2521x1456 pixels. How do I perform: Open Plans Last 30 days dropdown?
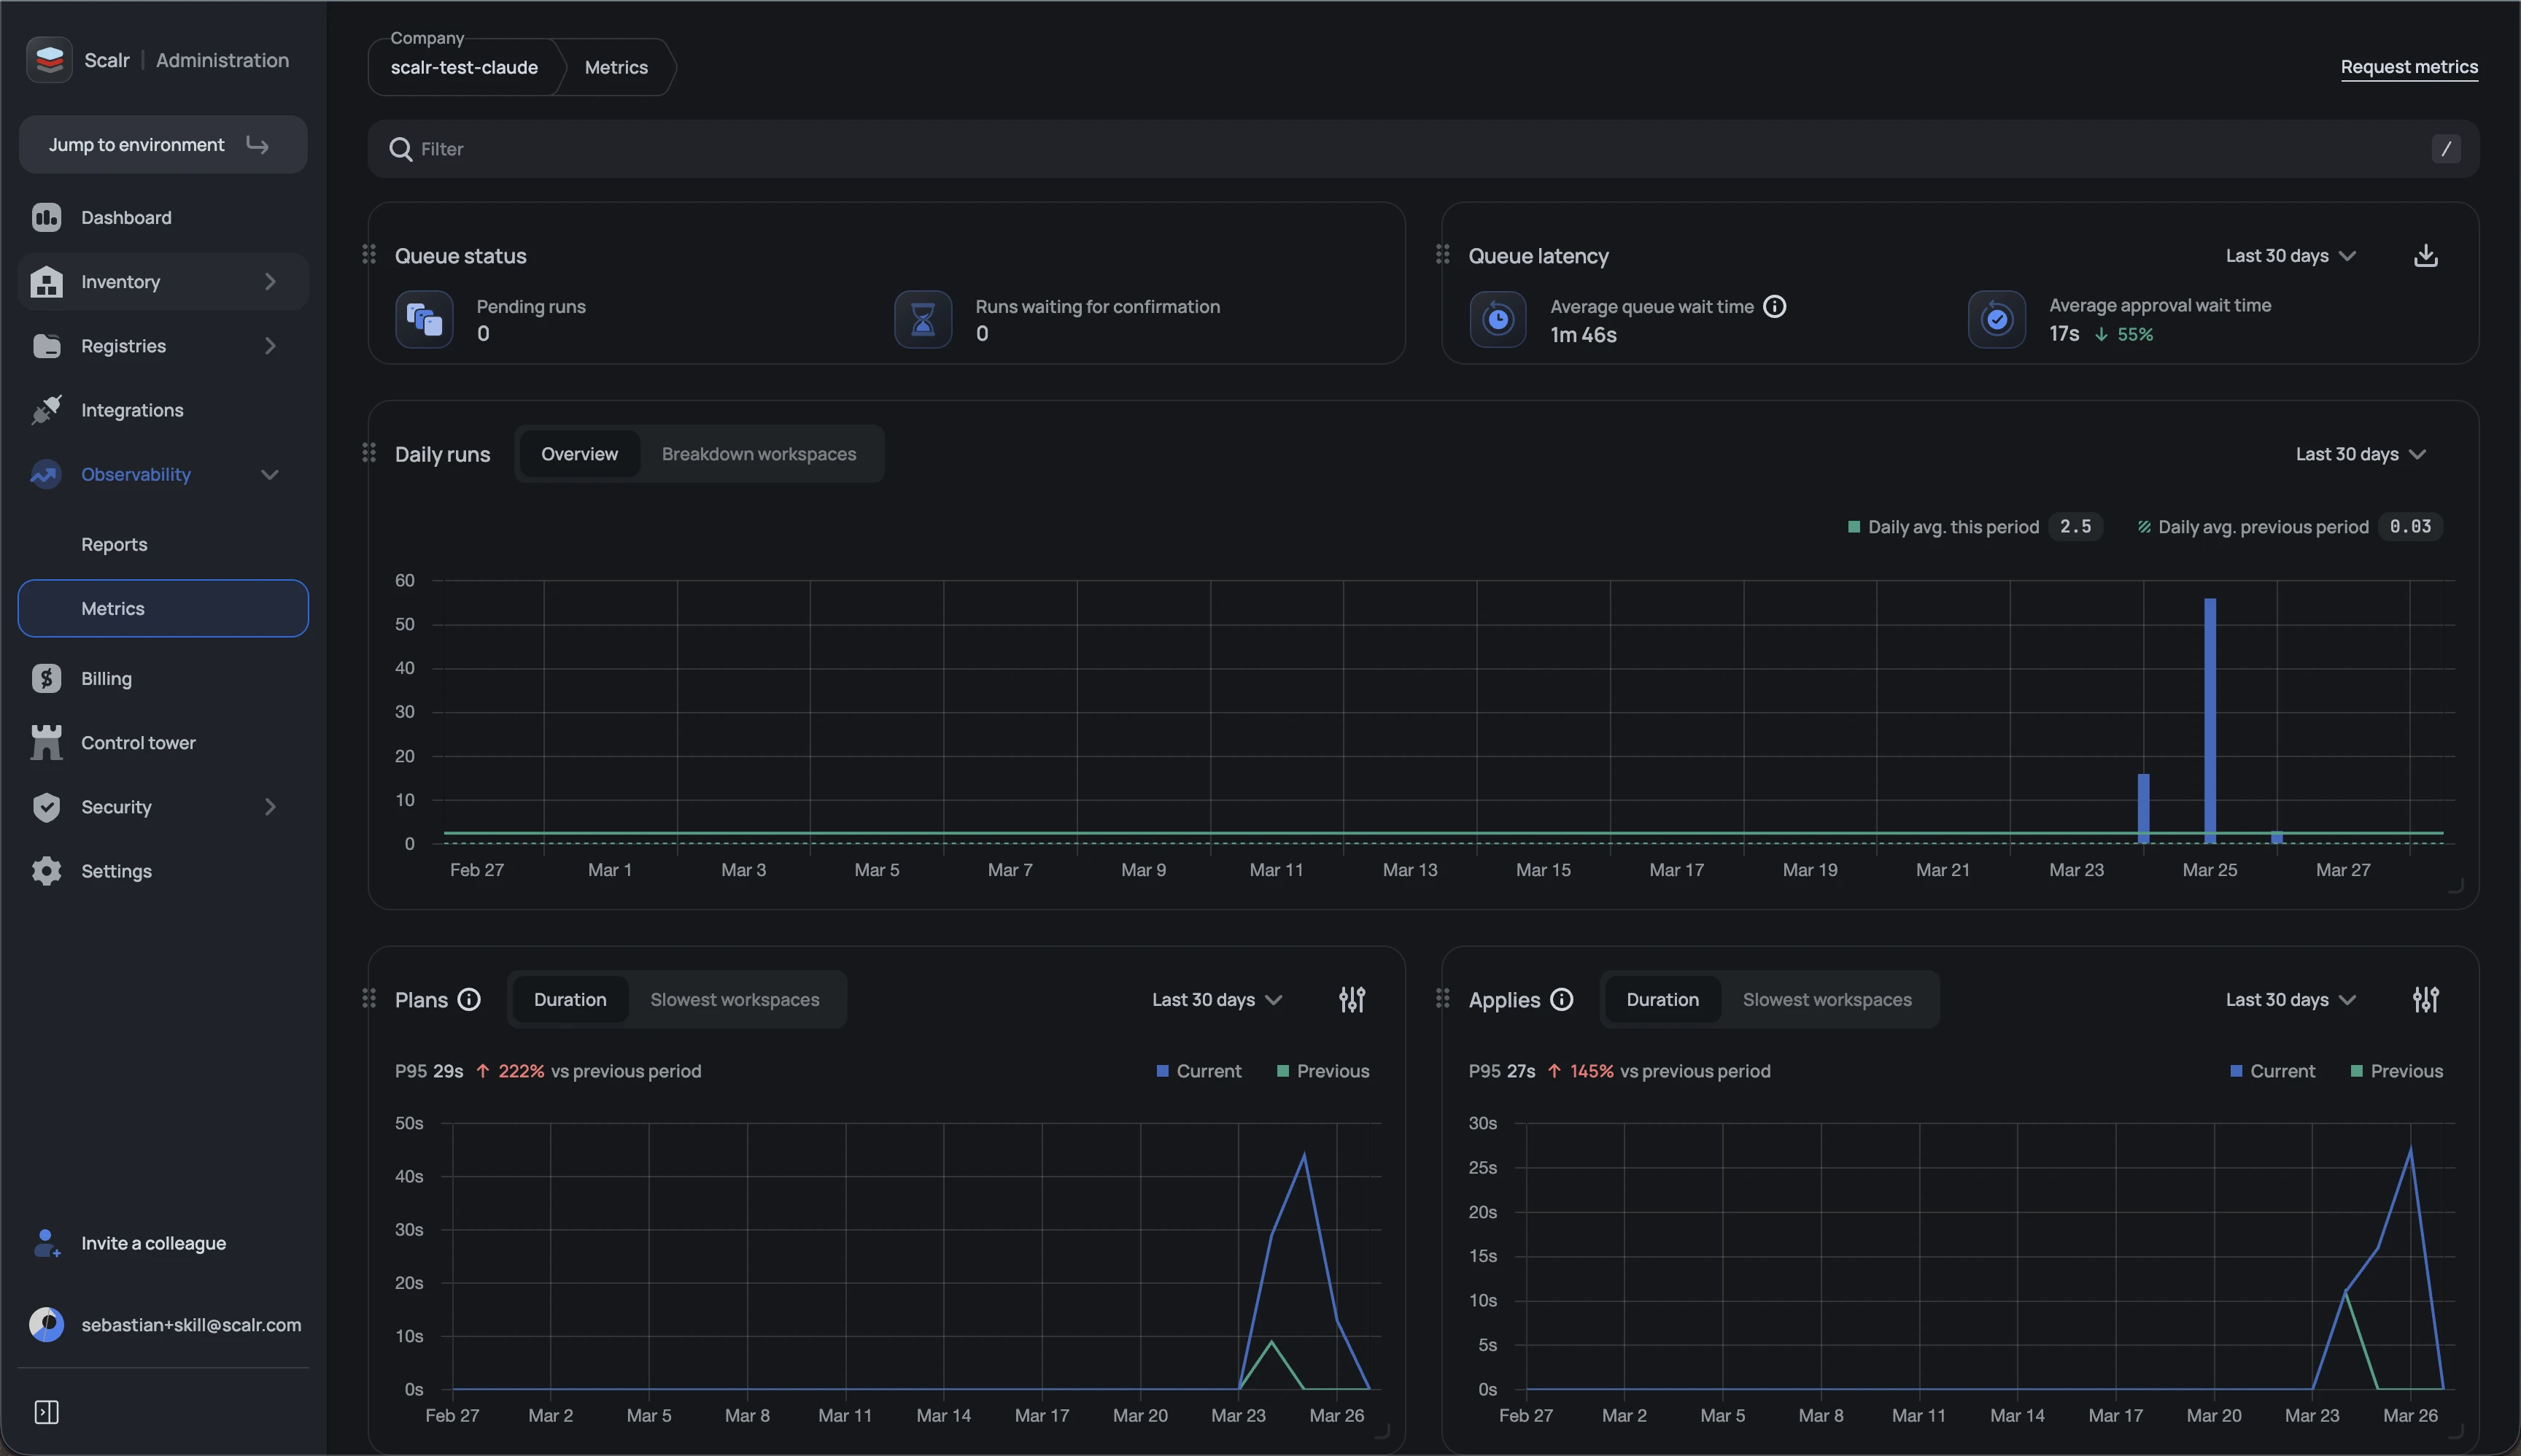point(1217,999)
